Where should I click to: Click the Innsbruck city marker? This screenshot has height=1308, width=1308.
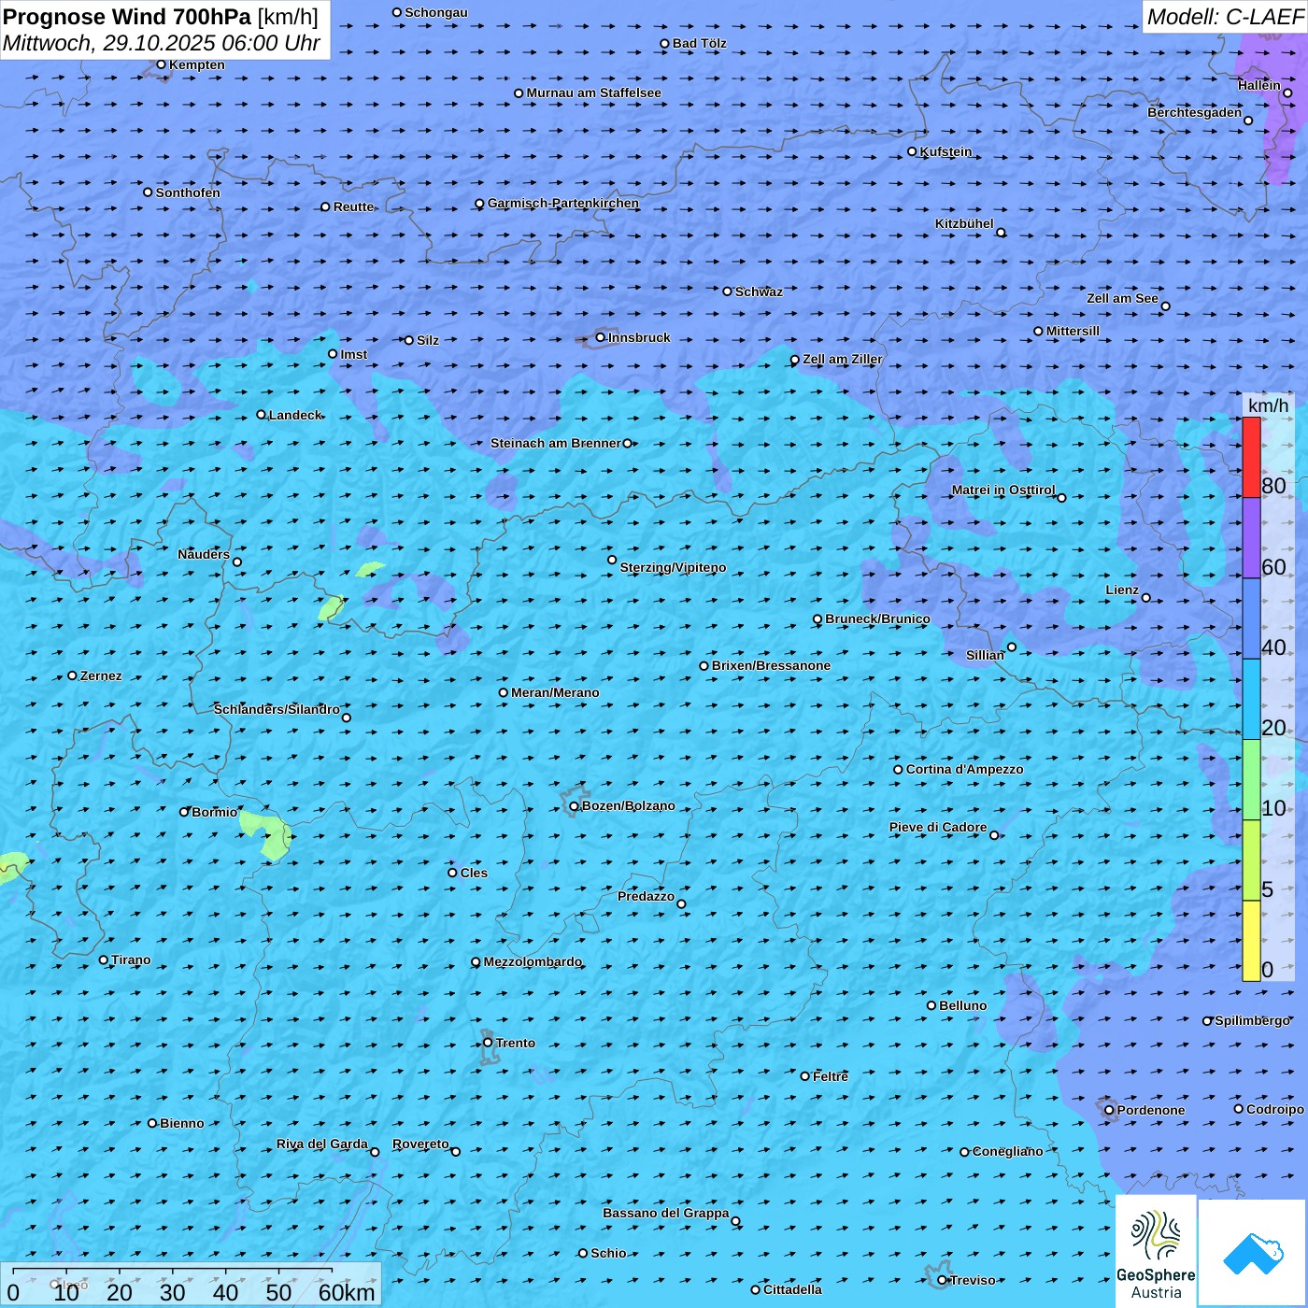(x=601, y=337)
